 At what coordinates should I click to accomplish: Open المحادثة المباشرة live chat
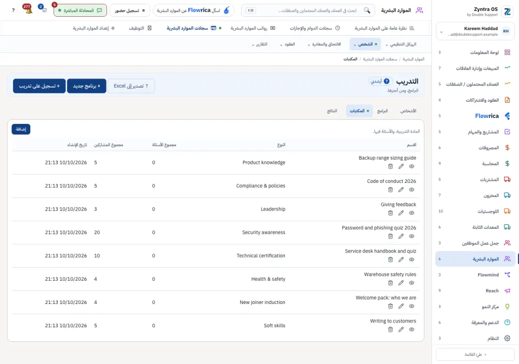(80, 10)
